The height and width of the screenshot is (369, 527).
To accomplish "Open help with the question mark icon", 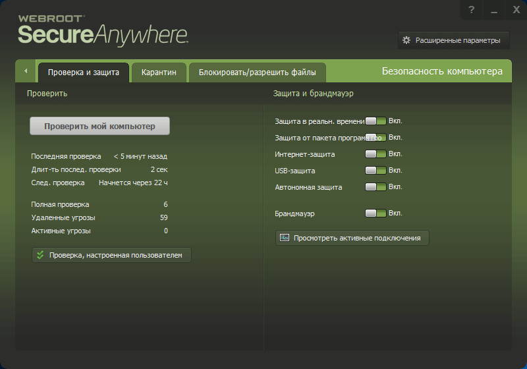I will coord(472,10).
